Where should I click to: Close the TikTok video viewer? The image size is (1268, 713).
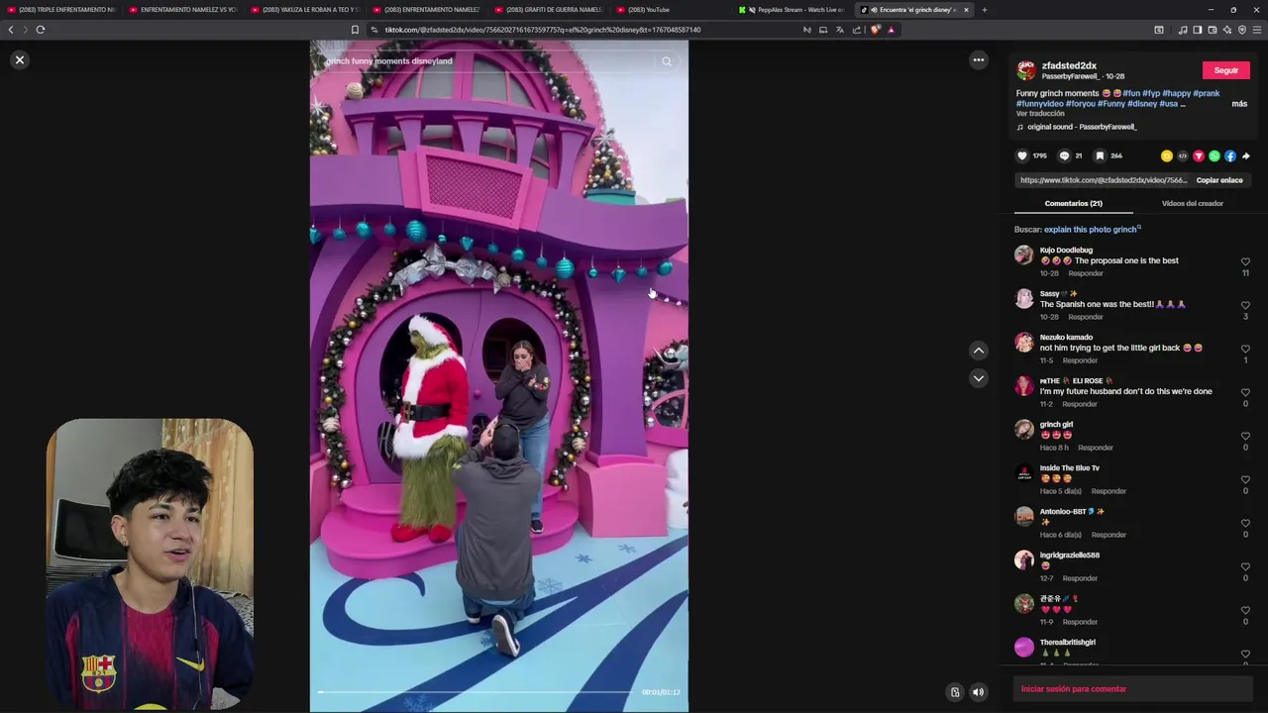19,60
